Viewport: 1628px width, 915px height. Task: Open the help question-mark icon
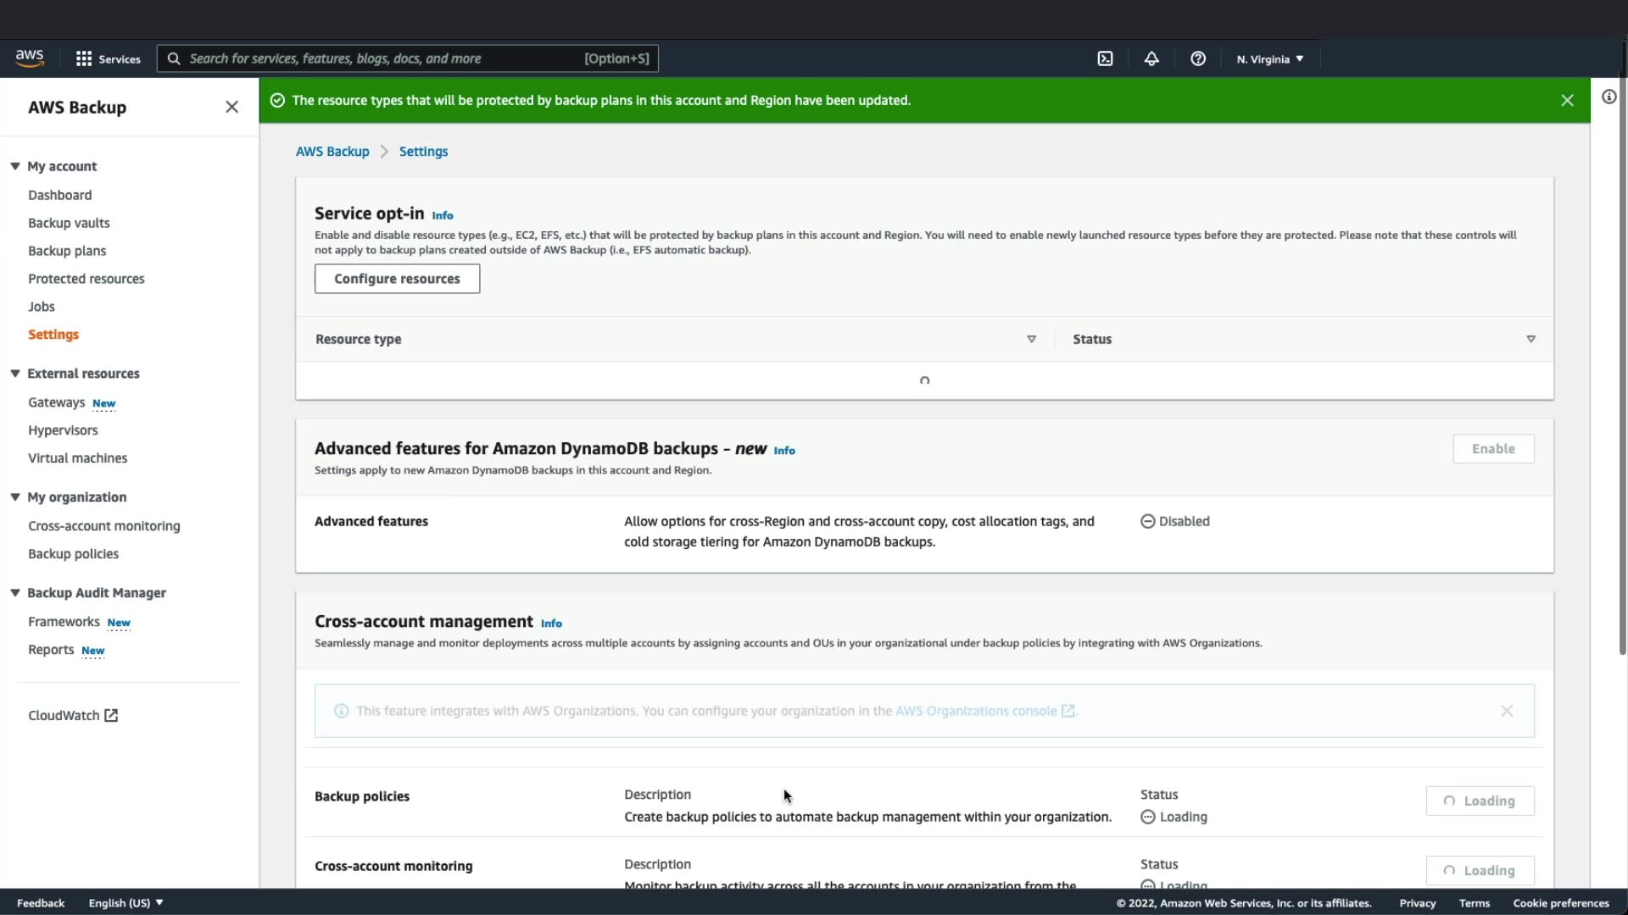(x=1197, y=58)
